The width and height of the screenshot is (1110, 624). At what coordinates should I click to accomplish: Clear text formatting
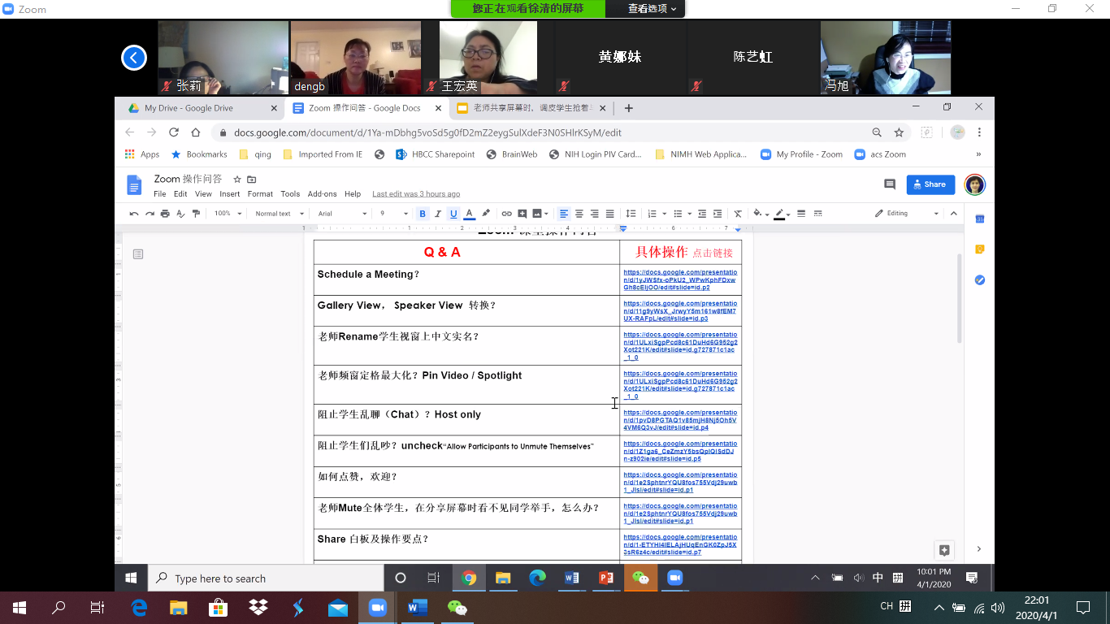738,214
